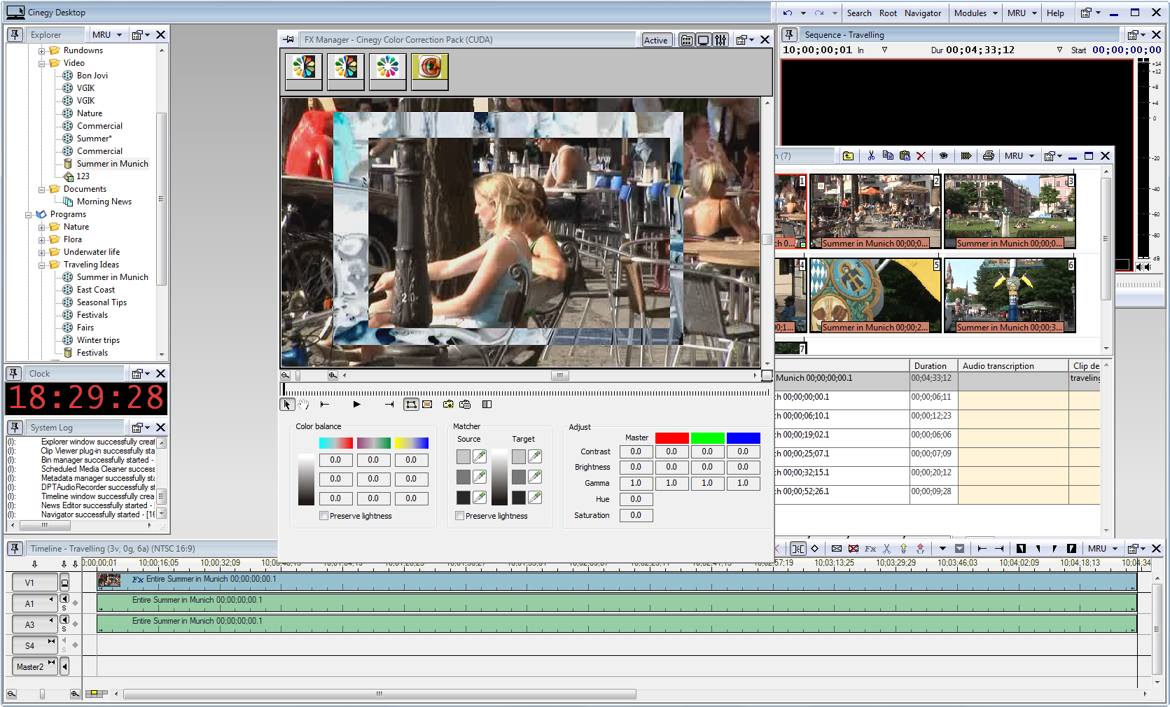
Task: Open the Modules dropdown in top bar
Action: (x=975, y=13)
